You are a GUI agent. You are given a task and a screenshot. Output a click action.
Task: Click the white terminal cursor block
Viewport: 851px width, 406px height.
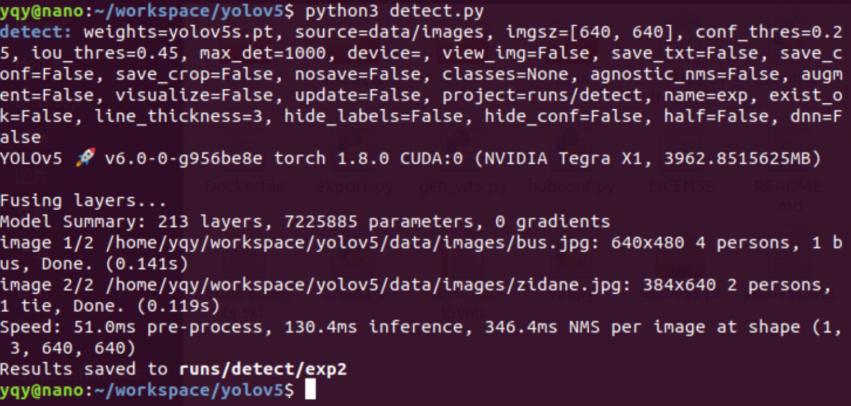pos(310,390)
